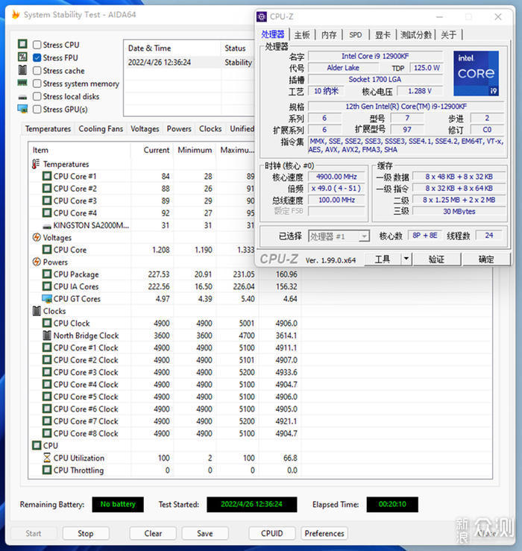Click the CPU Core #1 temperature icon
522x551 pixels.
tap(47, 176)
